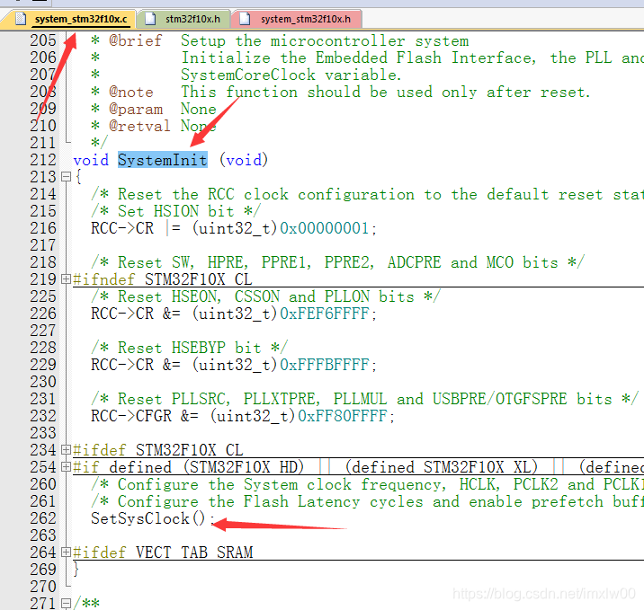Click the SetSysClock() call on line 262
The width and height of the screenshot is (644, 610).
[148, 518]
